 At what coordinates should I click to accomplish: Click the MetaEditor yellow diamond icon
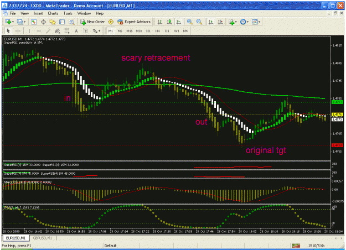coord(111,22)
